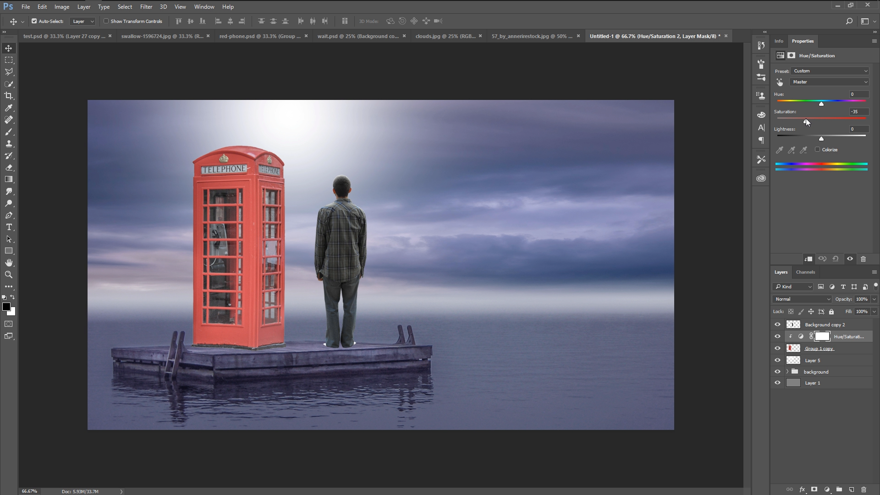Open the Preset Custom dropdown

(830, 71)
